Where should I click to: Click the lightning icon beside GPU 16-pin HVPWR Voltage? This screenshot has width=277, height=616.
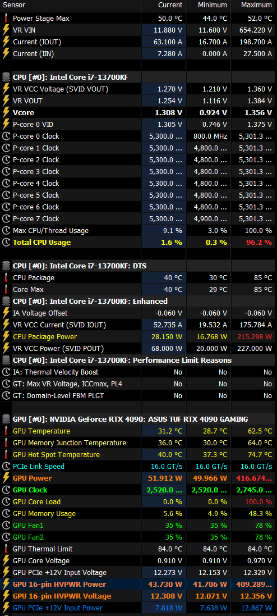pyautogui.click(x=6, y=596)
